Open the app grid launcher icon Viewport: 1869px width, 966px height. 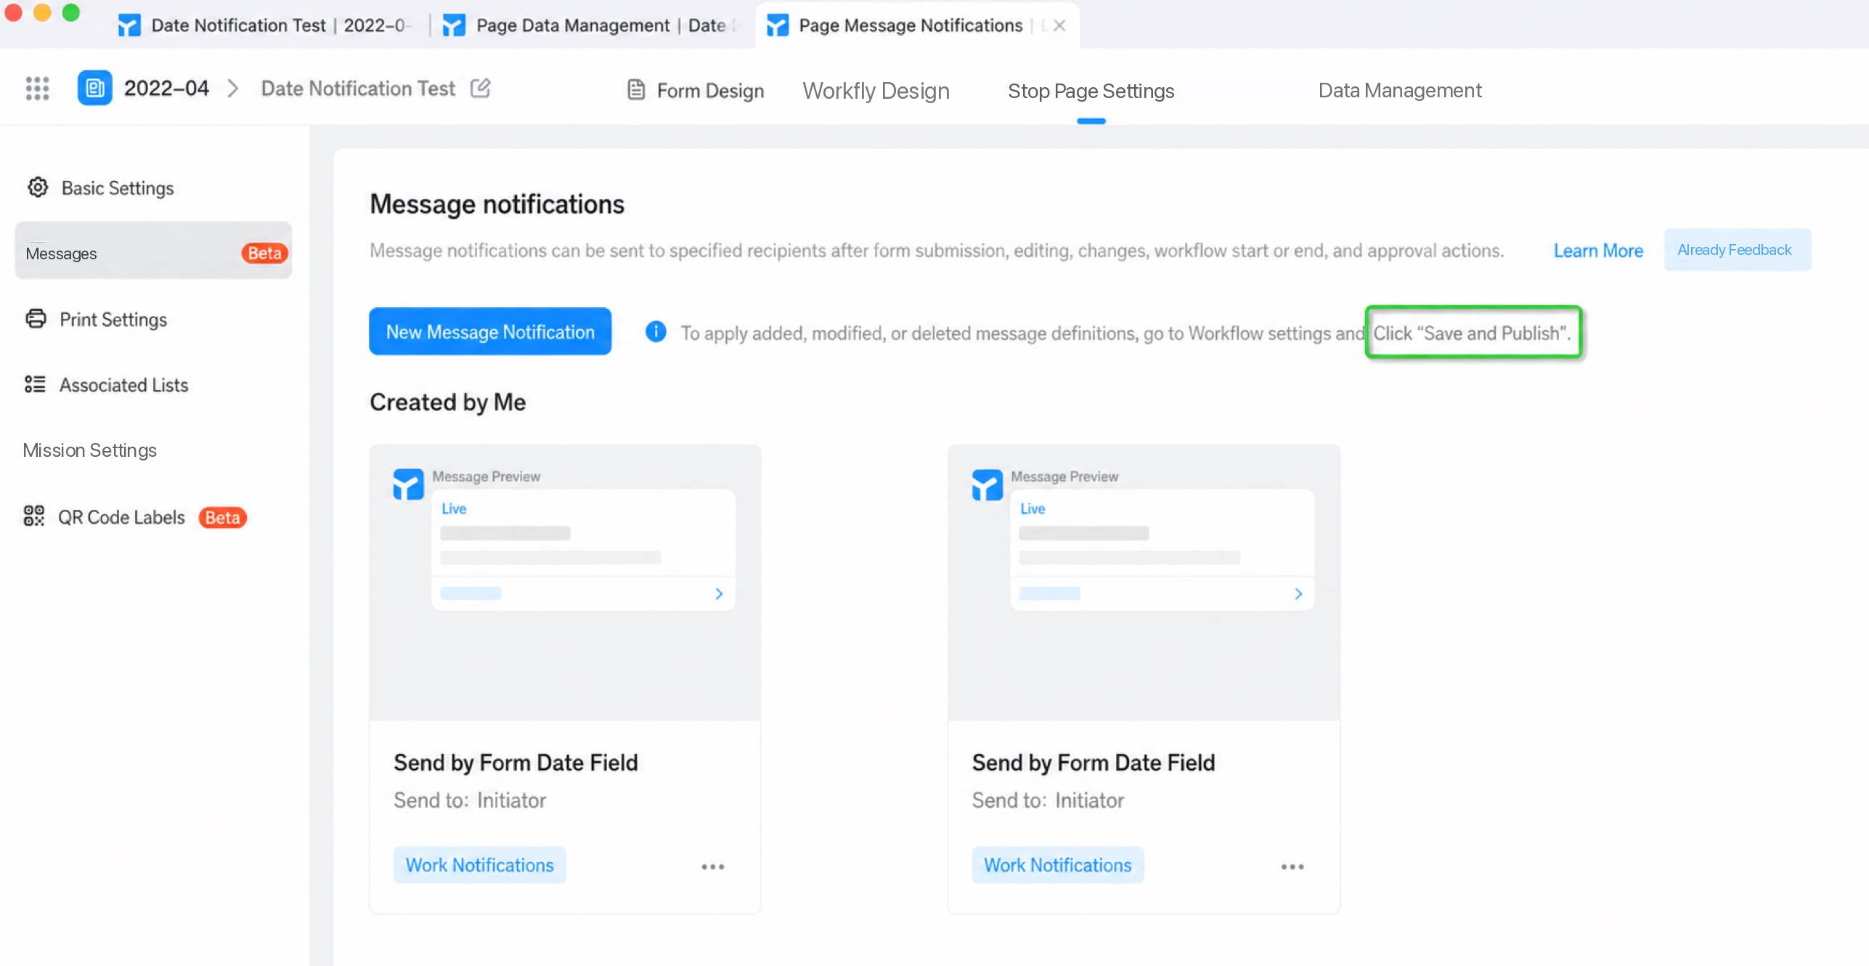point(37,88)
